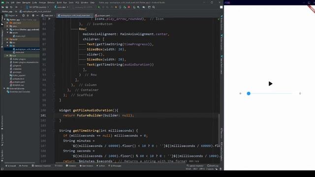Click the blue audio slider thumb

pos(249,93)
